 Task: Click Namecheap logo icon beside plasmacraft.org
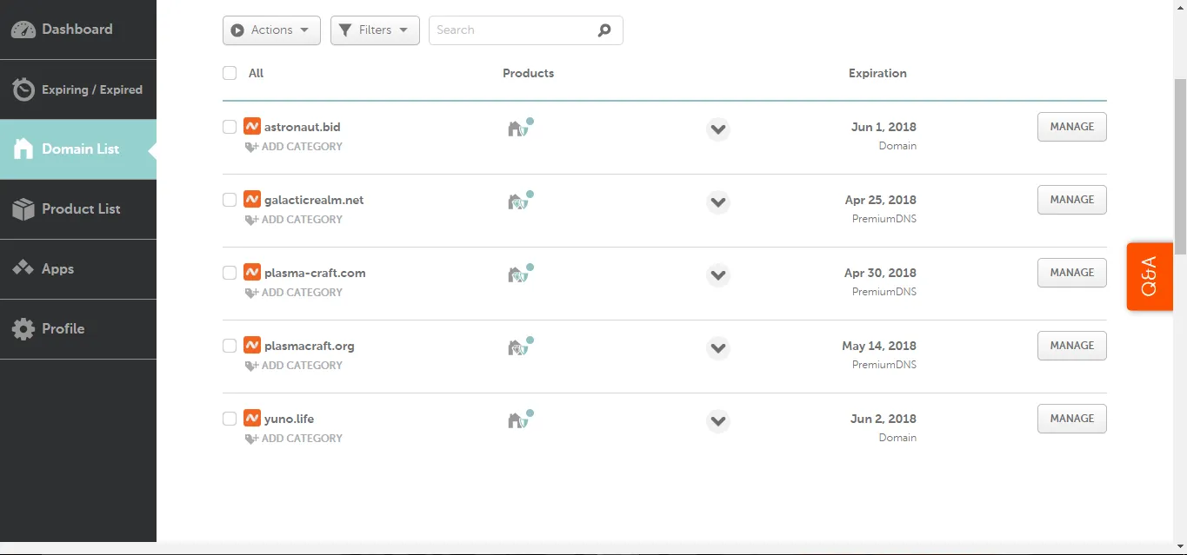point(252,345)
